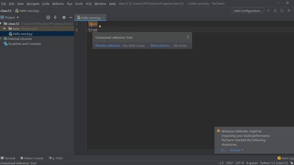The image size is (294, 165).
Task: Click Run with Coverage icon
Action: coord(282,11)
